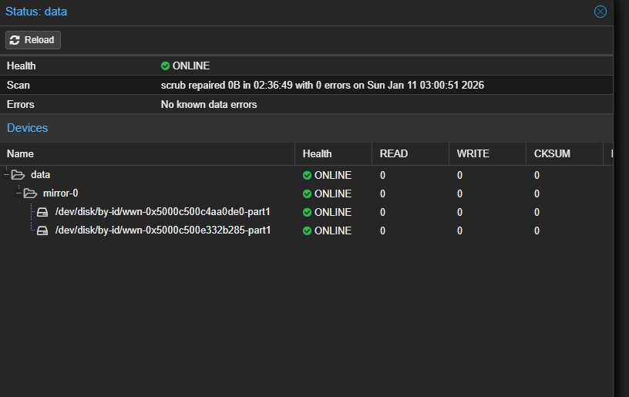Click the Reload button
The image size is (629, 397).
(33, 40)
